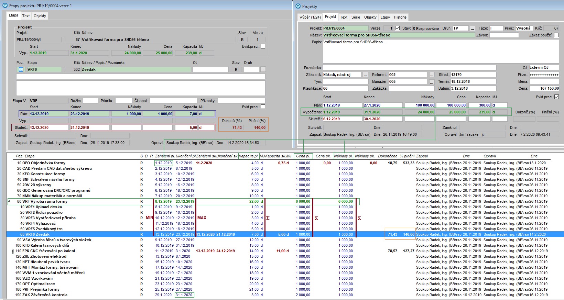Image resolution: width=564 pixels, height=300 pixels.
Task: Open the Manažer lookup button
Action: tap(432, 82)
